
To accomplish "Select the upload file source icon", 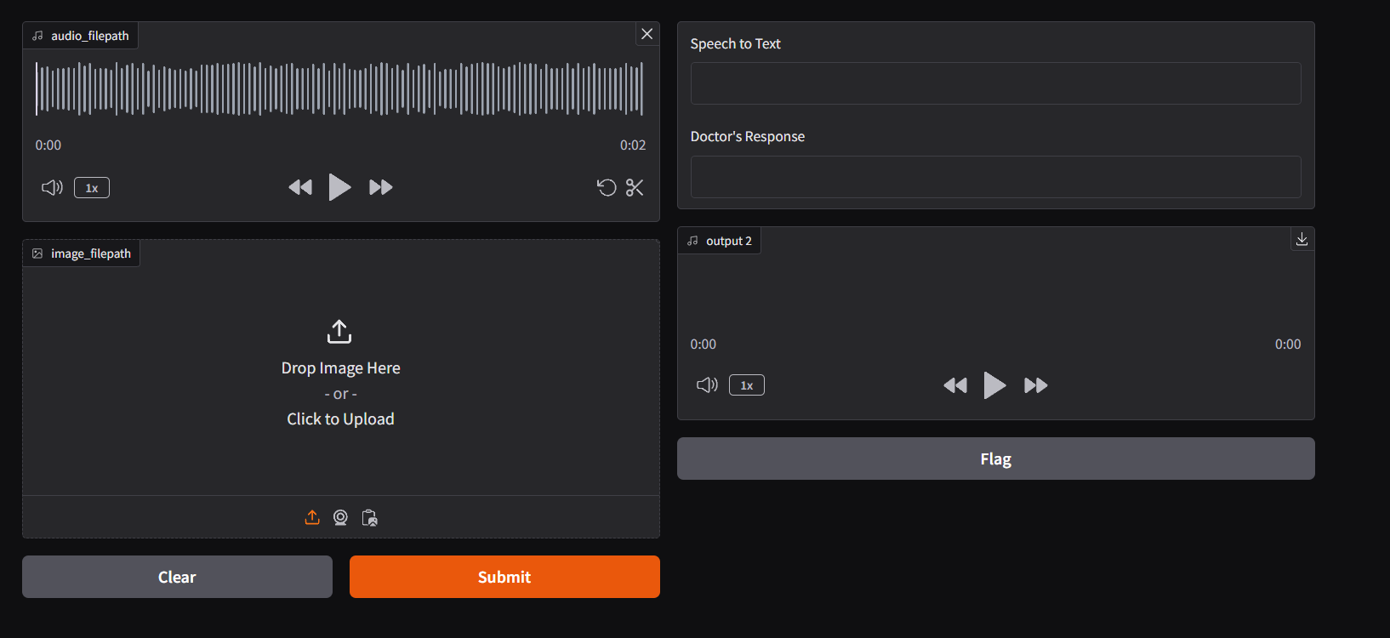I will (312, 517).
